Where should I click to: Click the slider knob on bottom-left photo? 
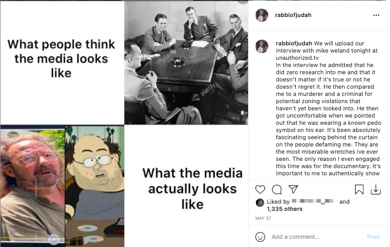[x=54, y=239]
